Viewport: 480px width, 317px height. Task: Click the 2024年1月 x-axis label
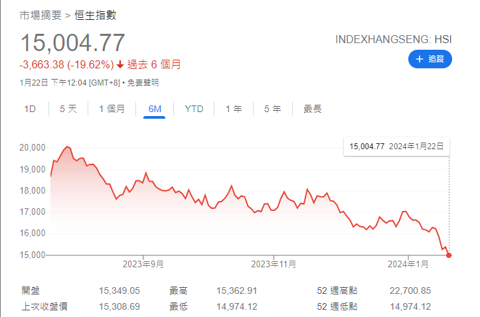(408, 264)
